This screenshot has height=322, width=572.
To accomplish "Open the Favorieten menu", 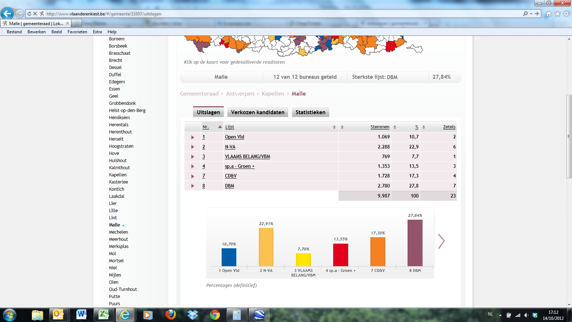I will coord(77,32).
